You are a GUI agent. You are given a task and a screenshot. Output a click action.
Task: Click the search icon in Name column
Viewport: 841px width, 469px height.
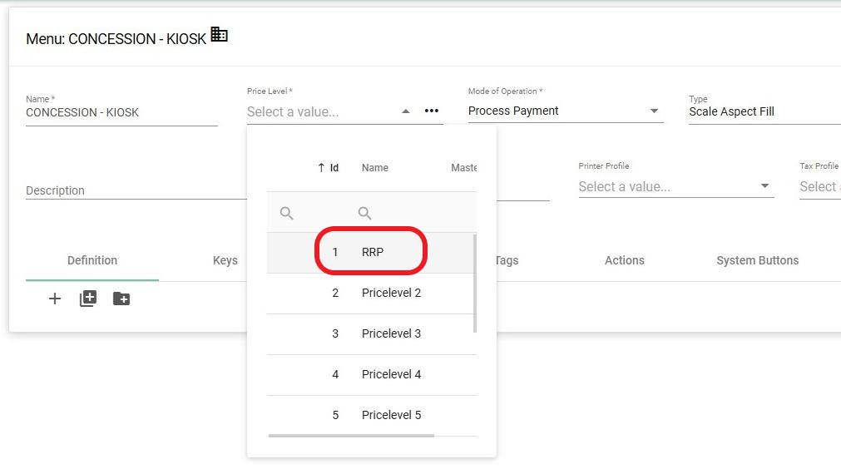(x=364, y=213)
